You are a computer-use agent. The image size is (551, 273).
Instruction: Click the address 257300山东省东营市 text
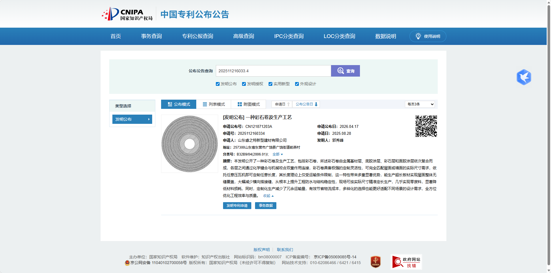click(267, 147)
